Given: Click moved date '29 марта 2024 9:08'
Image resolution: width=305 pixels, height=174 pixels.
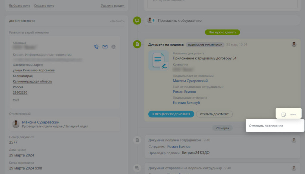Looking at the screenshot, I should (x=26, y=168).
